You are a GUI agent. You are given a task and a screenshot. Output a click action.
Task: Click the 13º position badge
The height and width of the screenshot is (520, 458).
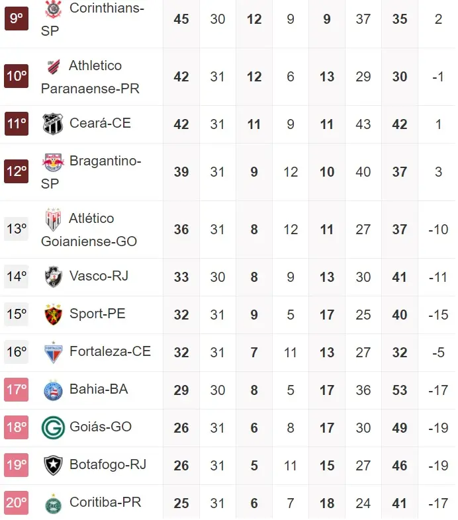pos(16,229)
